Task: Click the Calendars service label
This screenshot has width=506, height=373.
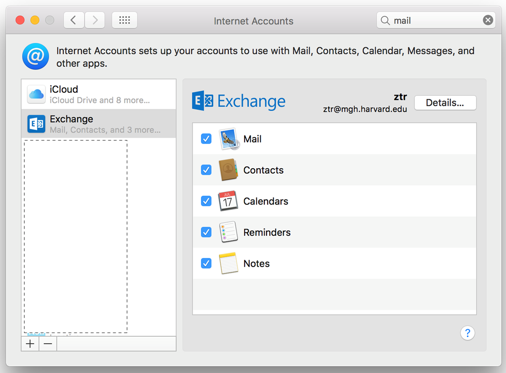Action: click(x=265, y=201)
